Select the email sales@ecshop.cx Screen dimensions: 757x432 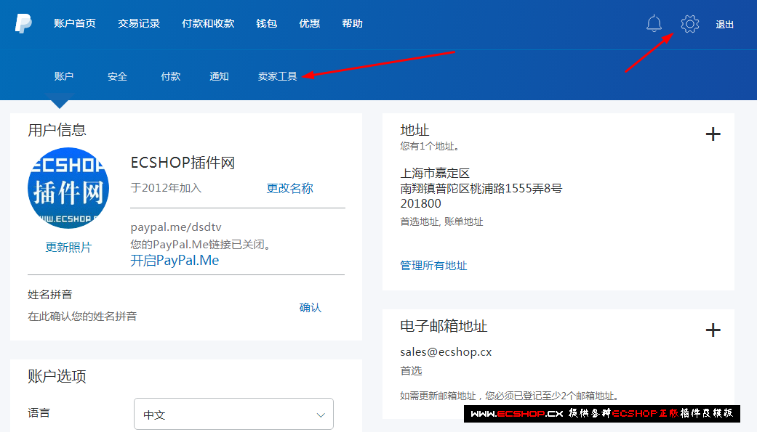tap(446, 352)
